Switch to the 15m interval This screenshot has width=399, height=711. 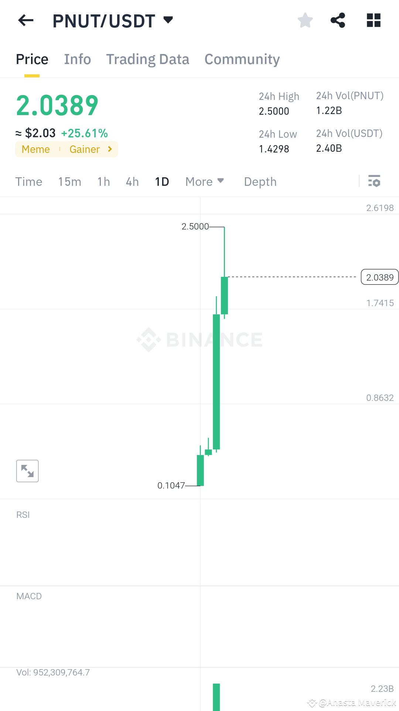point(70,181)
